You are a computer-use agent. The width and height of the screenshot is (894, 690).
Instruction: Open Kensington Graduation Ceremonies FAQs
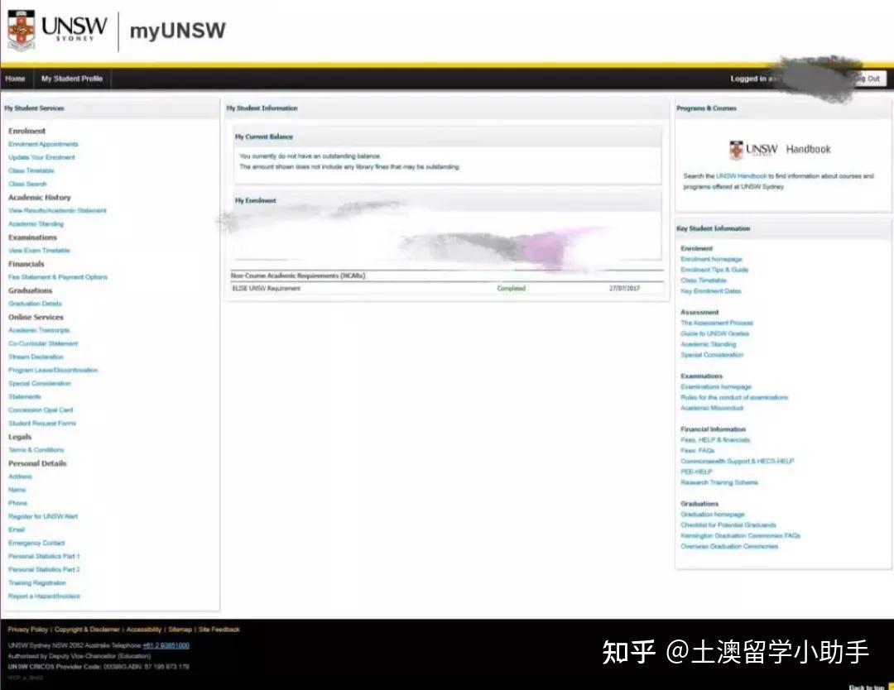[x=741, y=535]
